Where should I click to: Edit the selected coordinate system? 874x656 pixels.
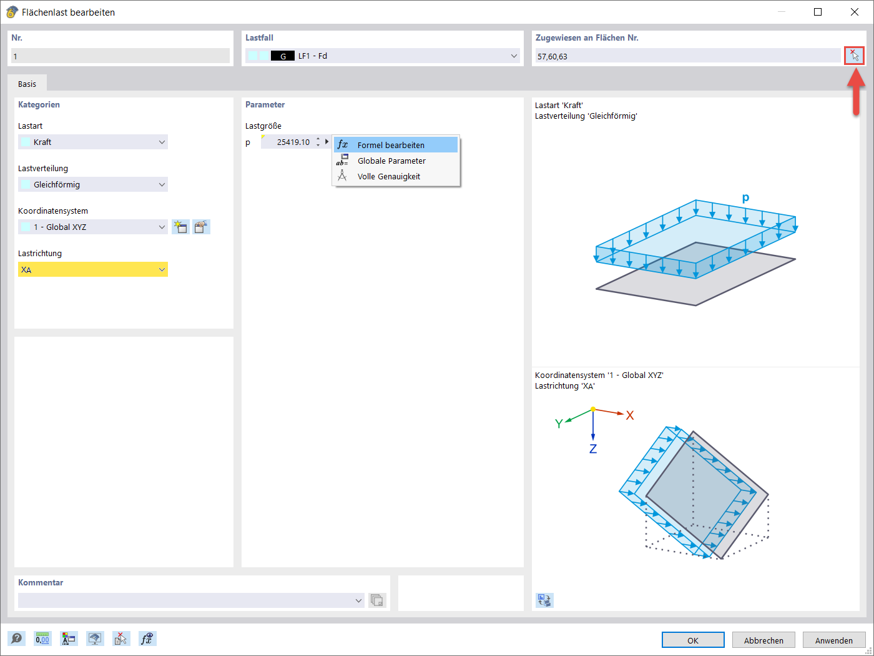201,227
